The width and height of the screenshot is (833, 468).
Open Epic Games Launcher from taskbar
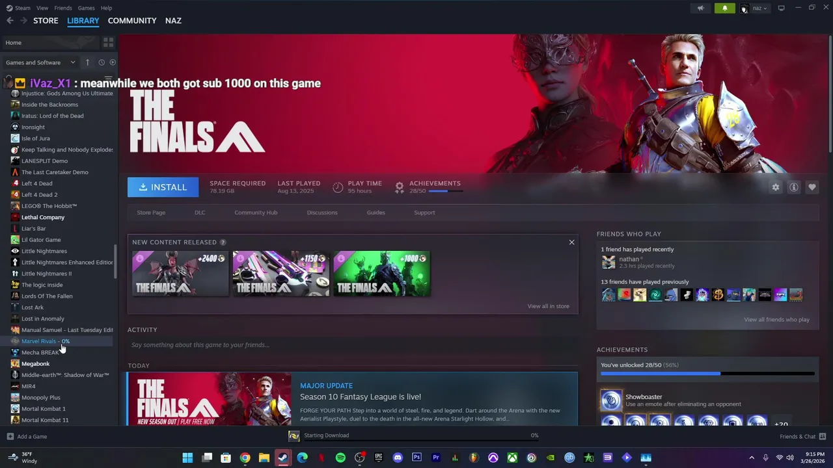click(379, 458)
